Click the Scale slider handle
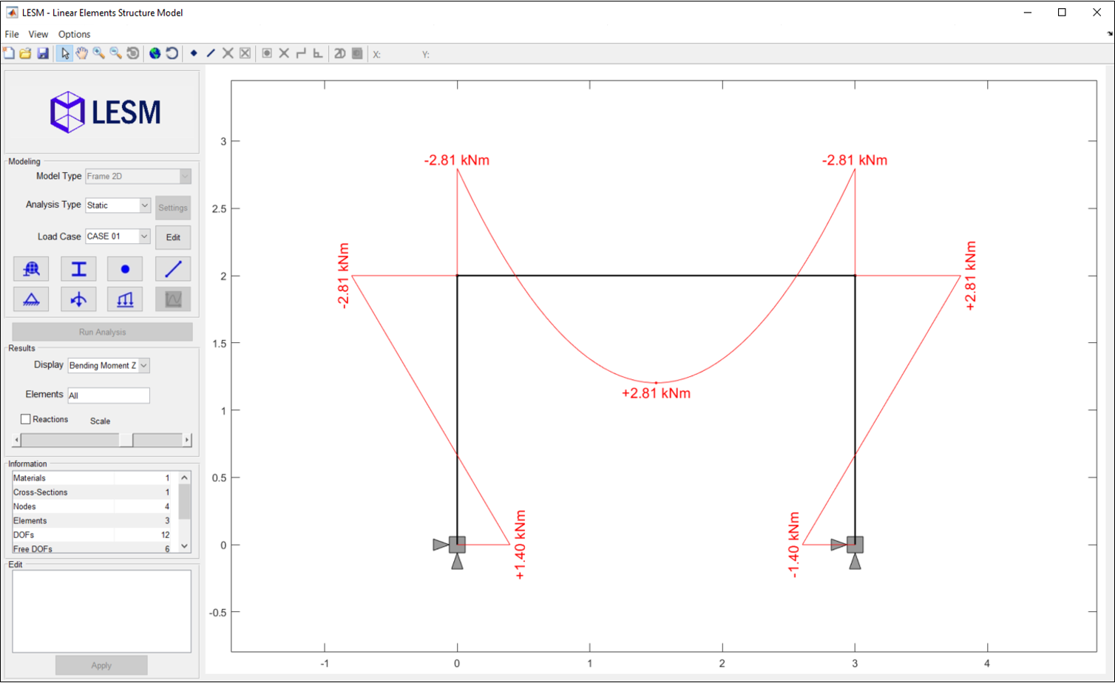 126,440
